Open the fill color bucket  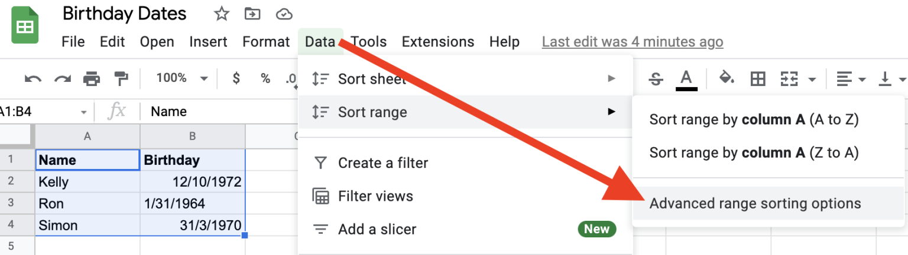pos(727,78)
